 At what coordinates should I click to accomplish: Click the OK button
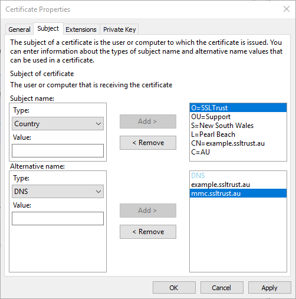pyautogui.click(x=174, y=288)
